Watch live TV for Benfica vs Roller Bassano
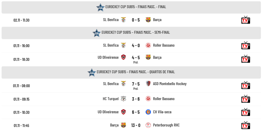The width and height of the screenshot is (263, 132). click(246, 46)
